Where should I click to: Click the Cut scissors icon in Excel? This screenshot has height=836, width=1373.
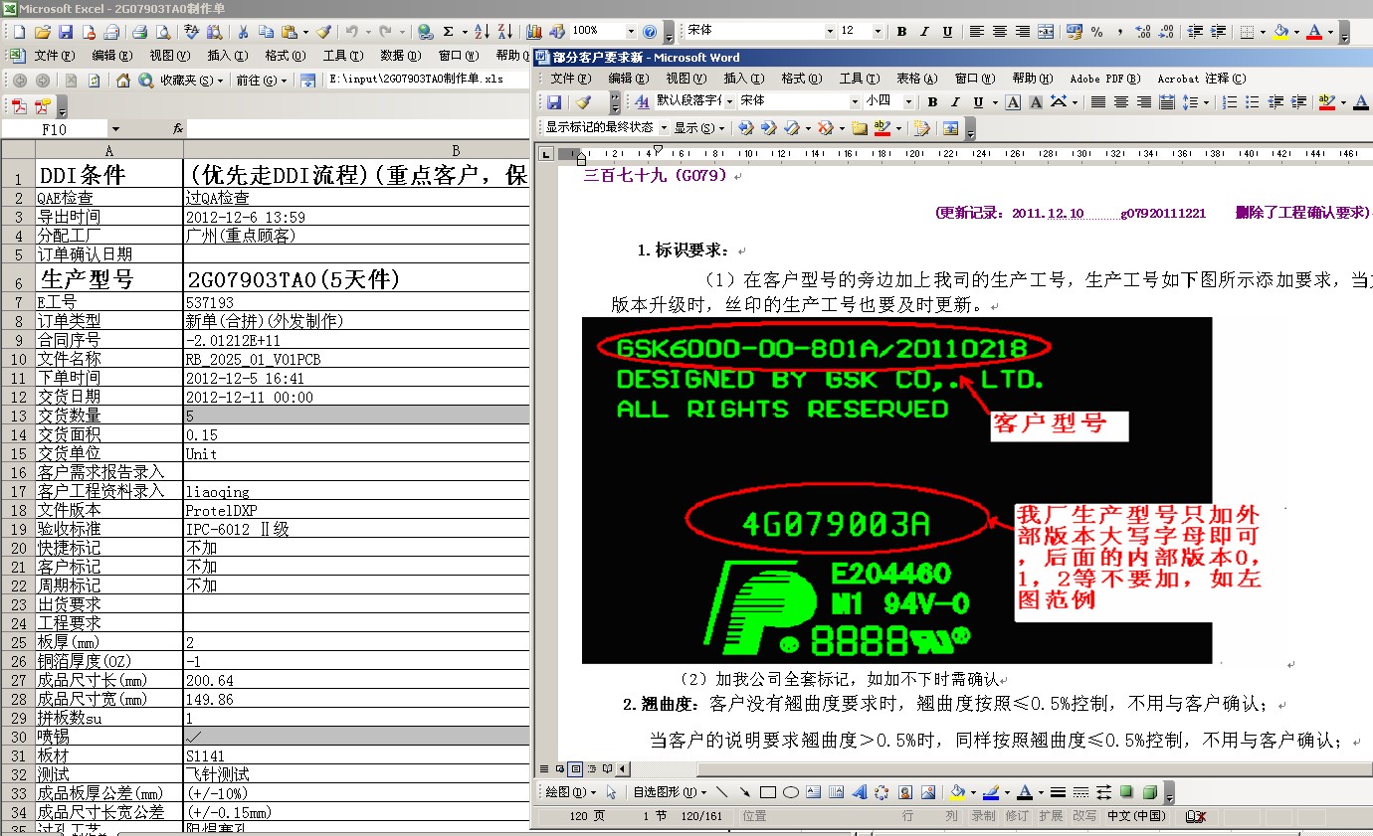(x=243, y=31)
